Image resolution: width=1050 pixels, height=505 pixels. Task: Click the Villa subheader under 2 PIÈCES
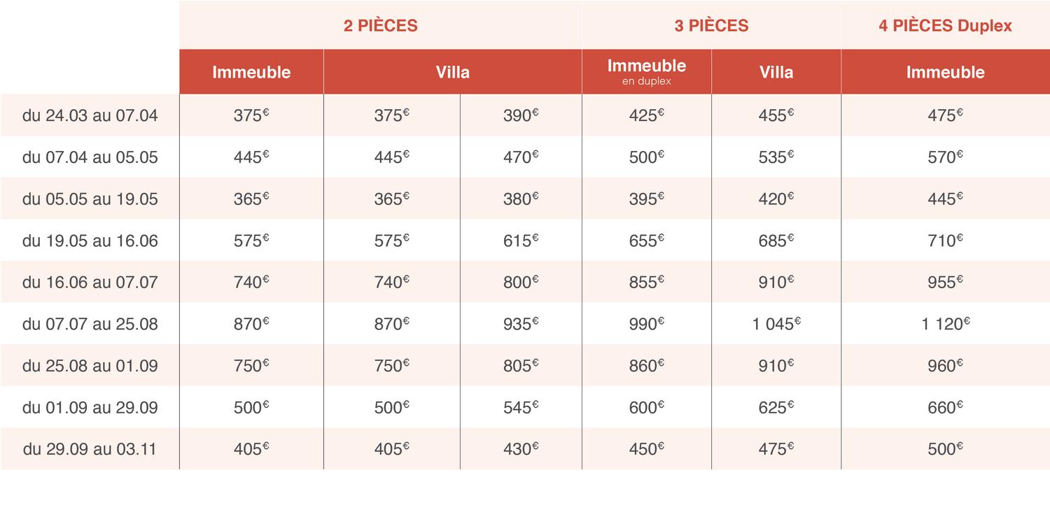[452, 72]
